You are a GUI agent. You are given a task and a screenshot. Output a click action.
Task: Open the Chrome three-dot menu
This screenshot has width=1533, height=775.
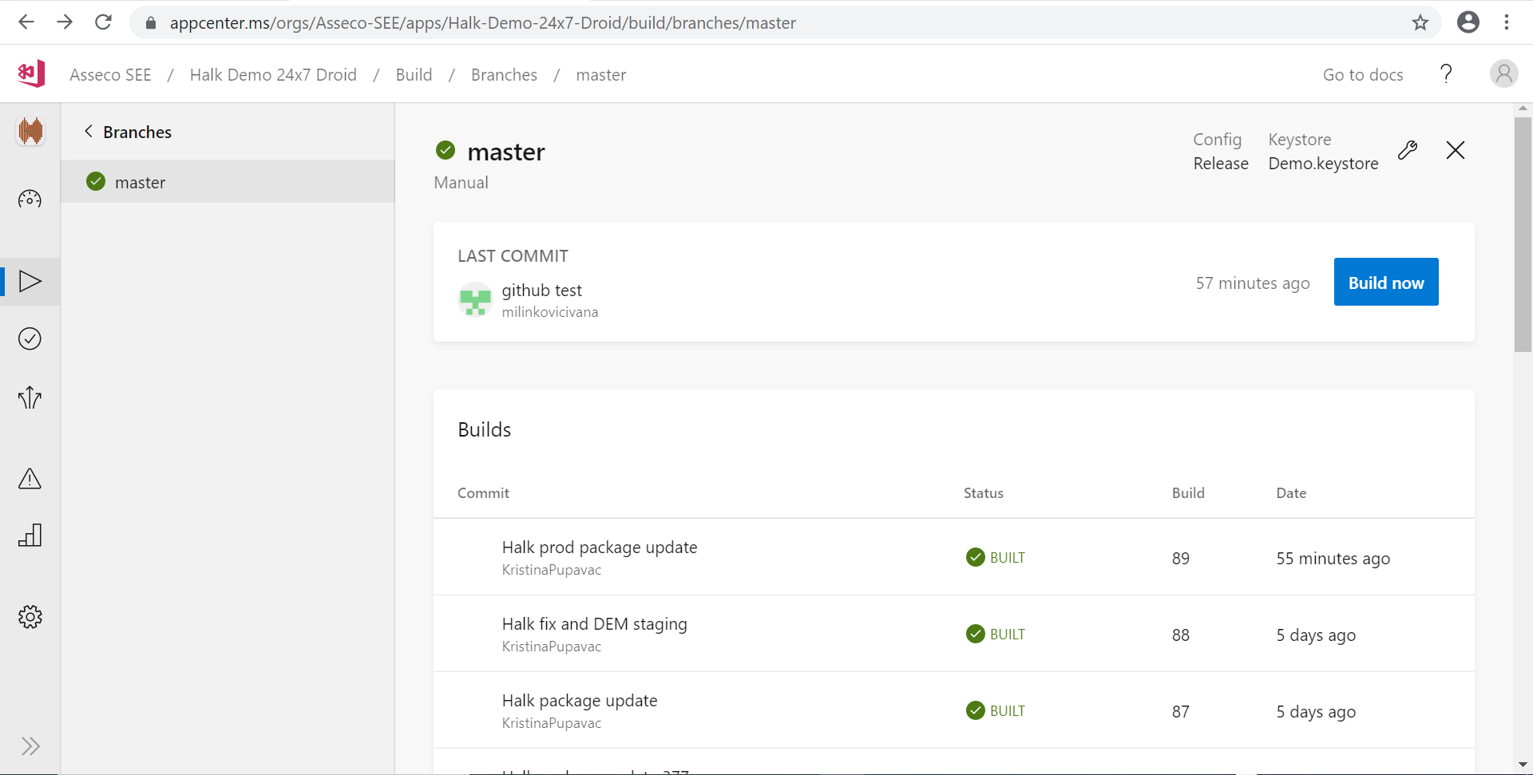(x=1507, y=22)
